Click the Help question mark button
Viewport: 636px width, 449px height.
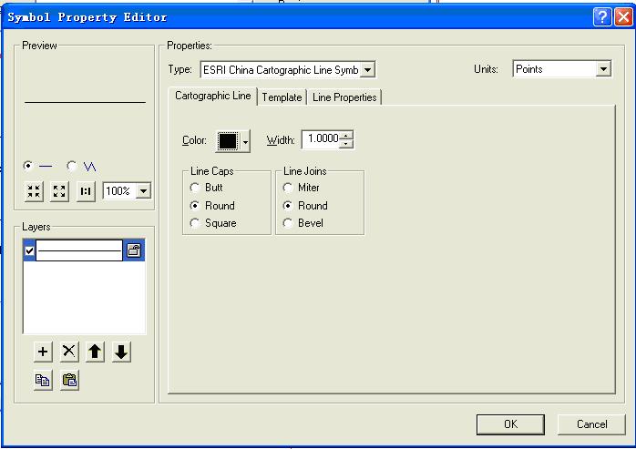point(602,17)
